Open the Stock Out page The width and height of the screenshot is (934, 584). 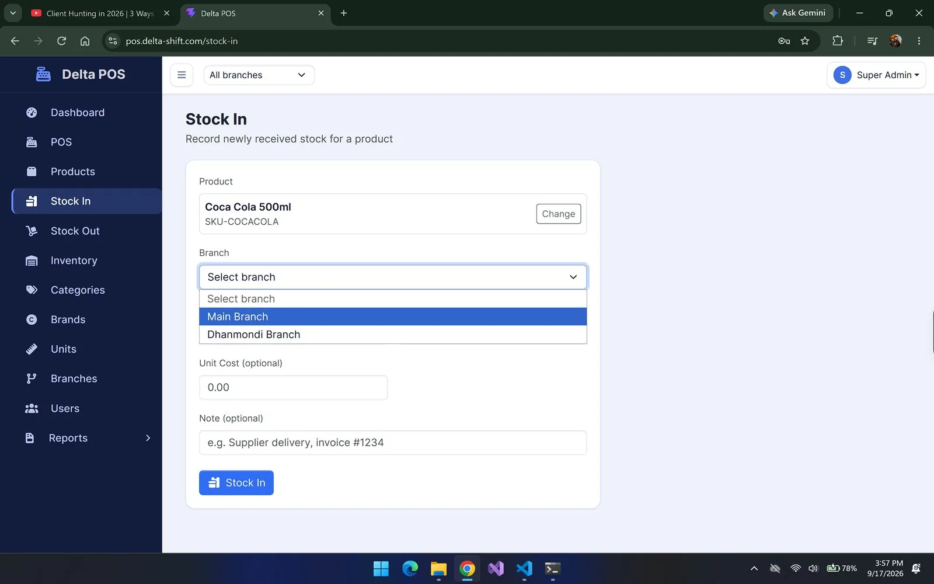(x=86, y=231)
